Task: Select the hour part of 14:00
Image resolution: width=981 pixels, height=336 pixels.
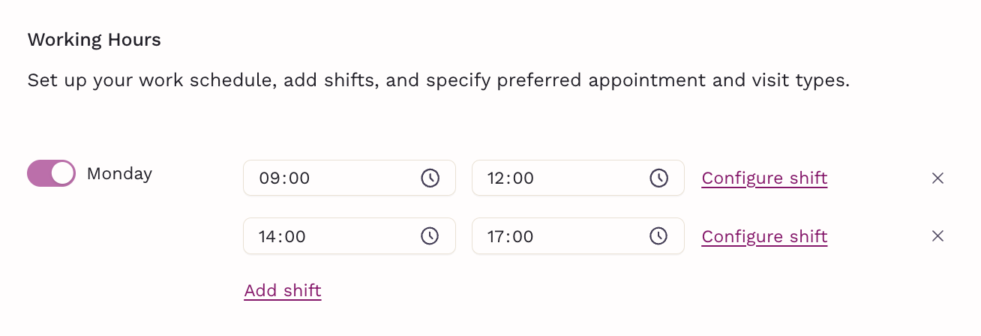Action: (x=268, y=237)
